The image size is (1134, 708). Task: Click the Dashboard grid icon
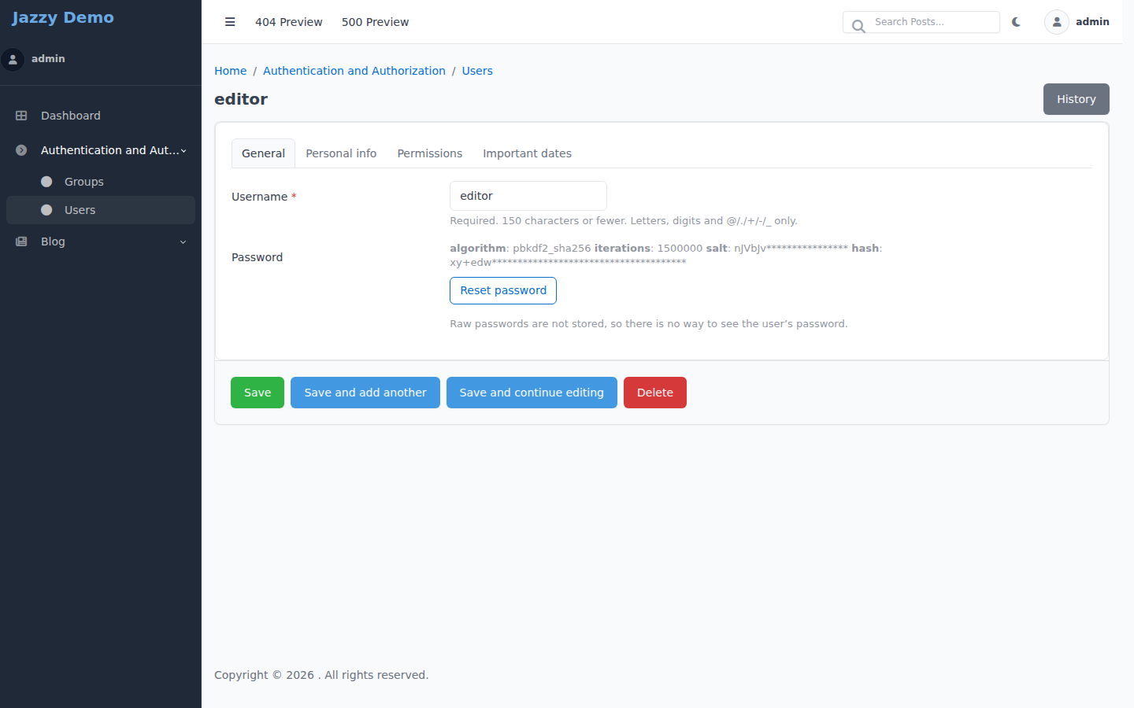point(21,116)
